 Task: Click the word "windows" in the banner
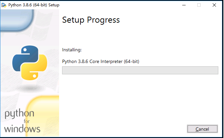point(22,128)
